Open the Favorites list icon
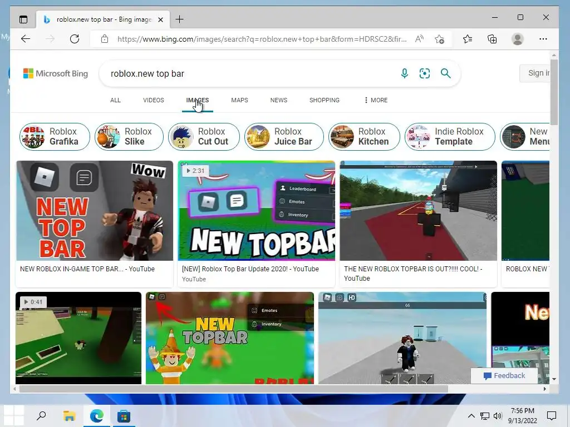The height and width of the screenshot is (427, 570). (468, 39)
